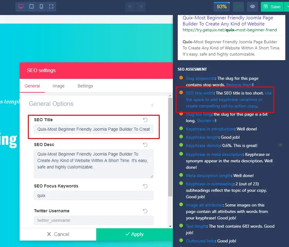Open the Image alt attributes link

tap(204, 205)
